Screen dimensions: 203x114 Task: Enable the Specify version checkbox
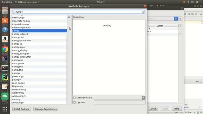coord(75,98)
